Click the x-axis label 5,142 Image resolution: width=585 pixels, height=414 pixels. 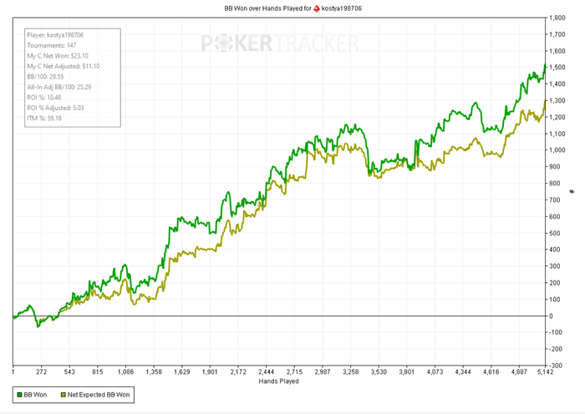click(545, 372)
